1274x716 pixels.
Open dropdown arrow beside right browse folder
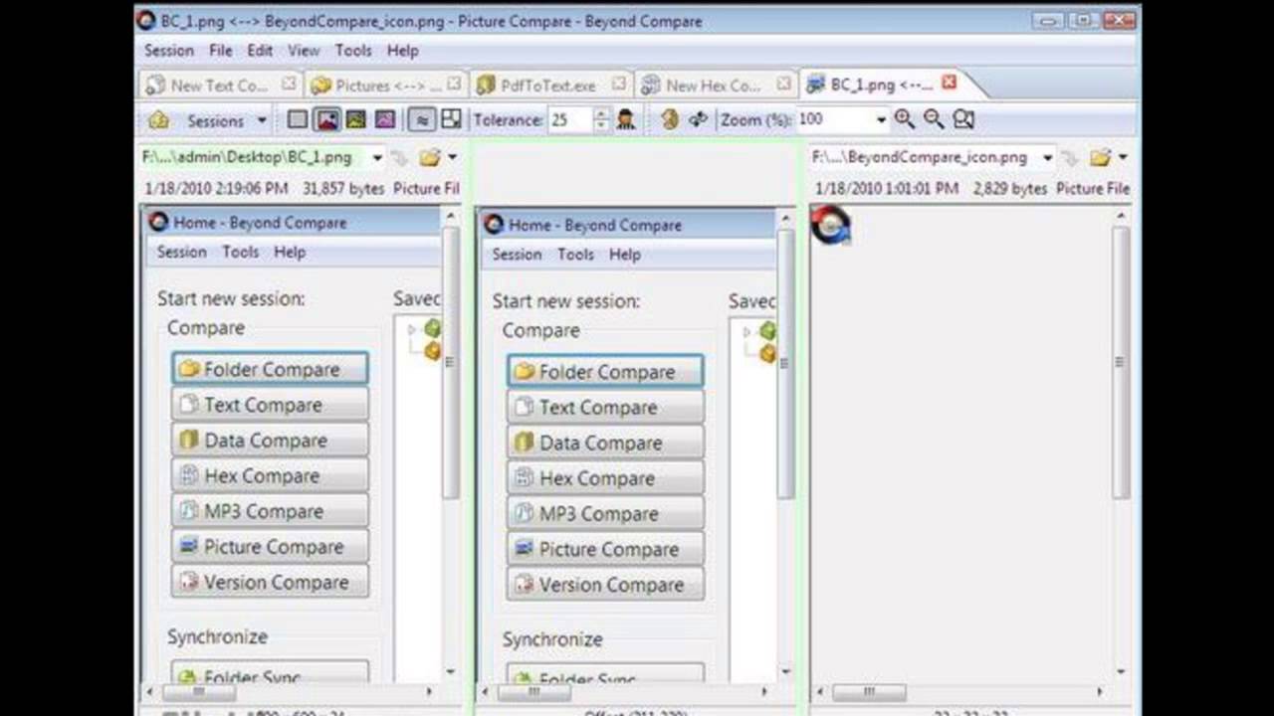(x=1123, y=157)
